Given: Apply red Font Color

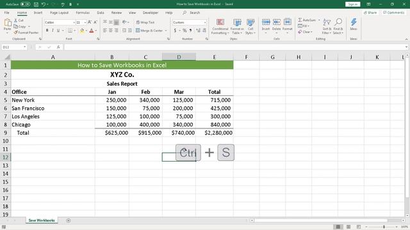Looking at the screenshot, I should (x=92, y=31).
